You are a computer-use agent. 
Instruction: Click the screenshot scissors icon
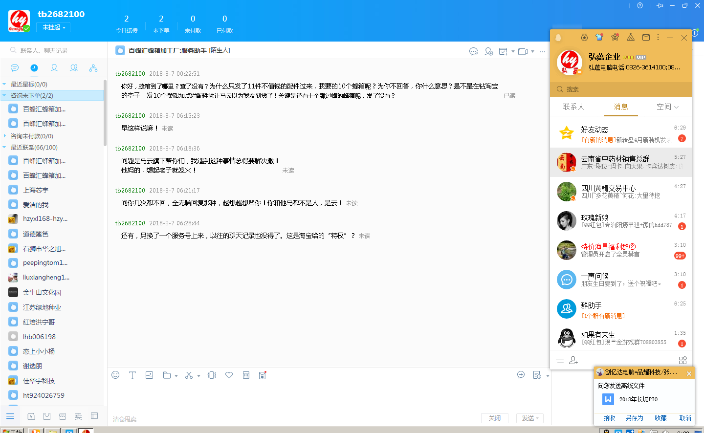point(189,375)
